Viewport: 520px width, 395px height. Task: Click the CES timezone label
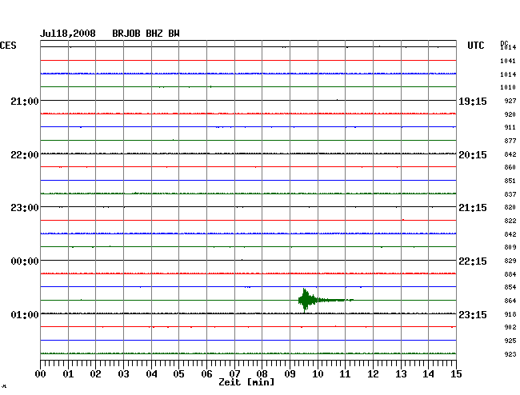[x=8, y=46]
